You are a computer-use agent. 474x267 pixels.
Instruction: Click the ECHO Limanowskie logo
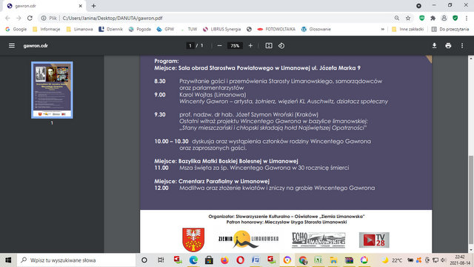click(x=318, y=240)
